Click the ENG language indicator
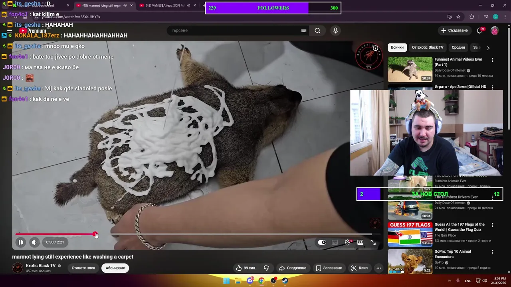Viewport: 511px width, 287px height. 468,281
